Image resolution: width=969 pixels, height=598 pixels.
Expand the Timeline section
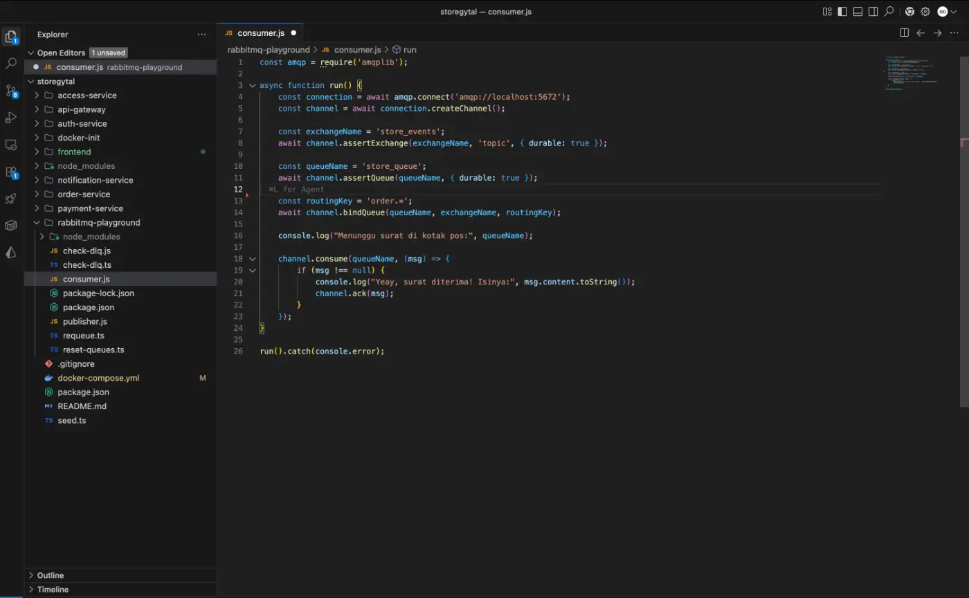30,590
